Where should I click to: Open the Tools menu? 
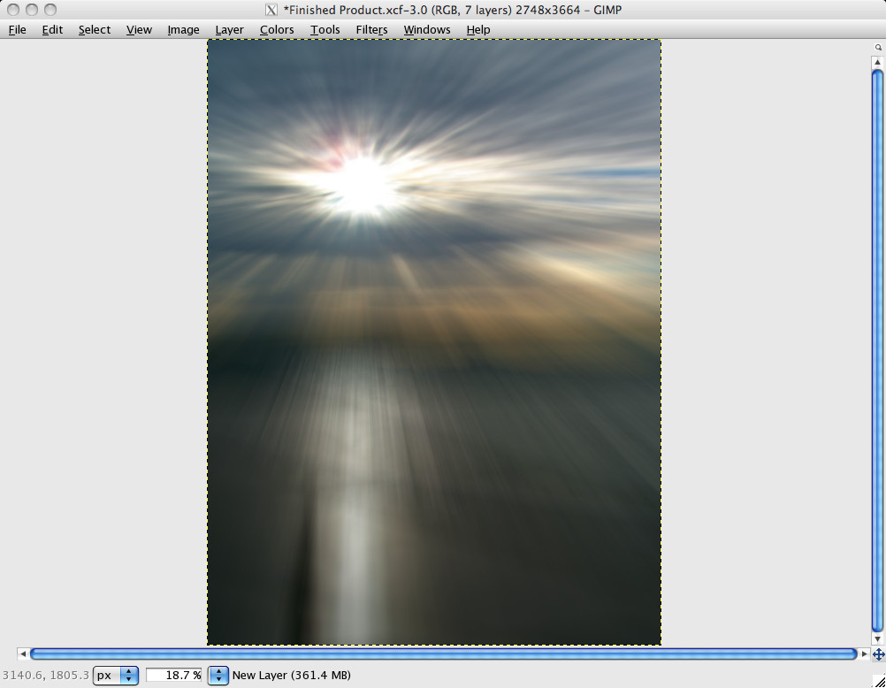[325, 29]
